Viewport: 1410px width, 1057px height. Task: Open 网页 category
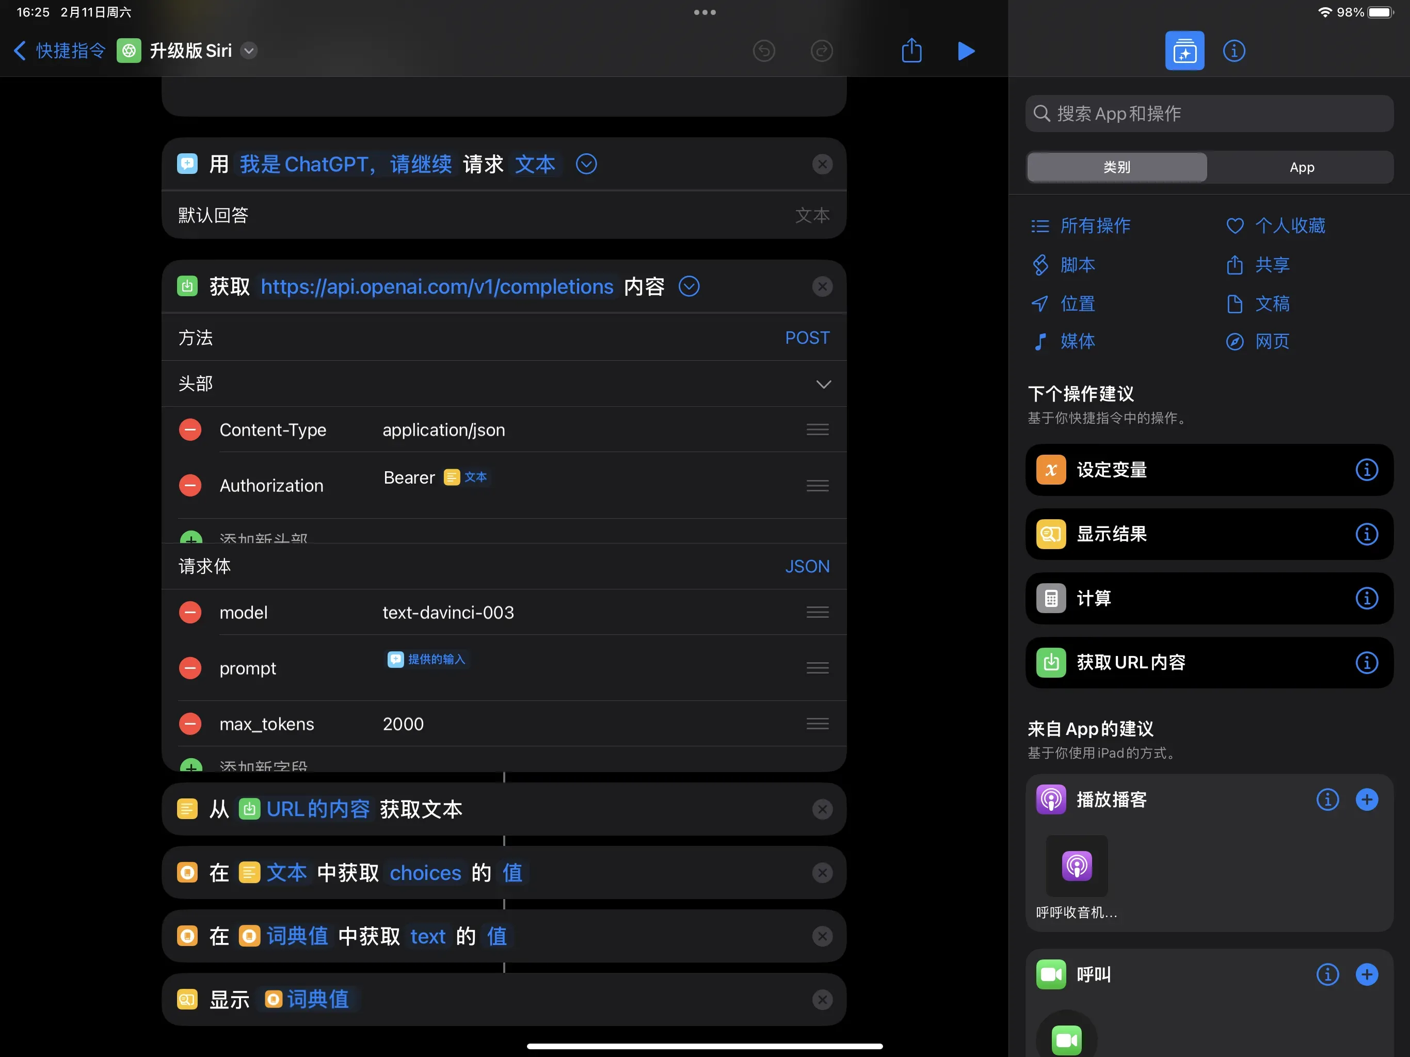pos(1258,342)
